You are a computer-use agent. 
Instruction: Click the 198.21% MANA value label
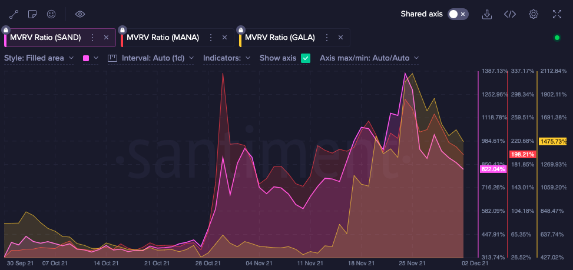pos(522,154)
